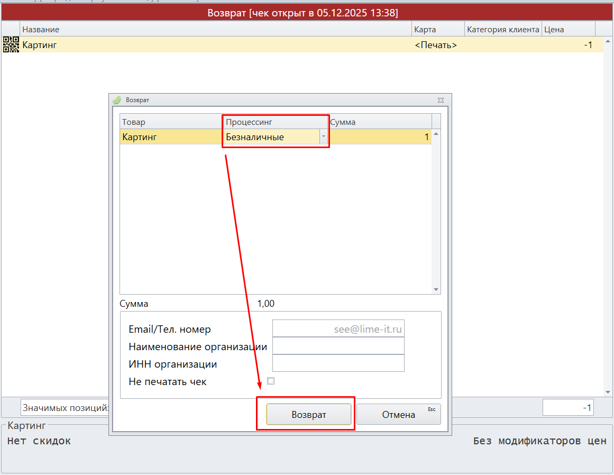This screenshot has width=614, height=475.
Task: Click the Категория клиента column header
Action: pyautogui.click(x=503, y=30)
